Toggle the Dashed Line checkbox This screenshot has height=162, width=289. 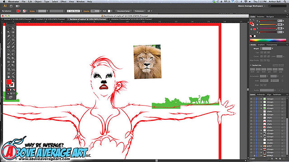tap(251, 65)
